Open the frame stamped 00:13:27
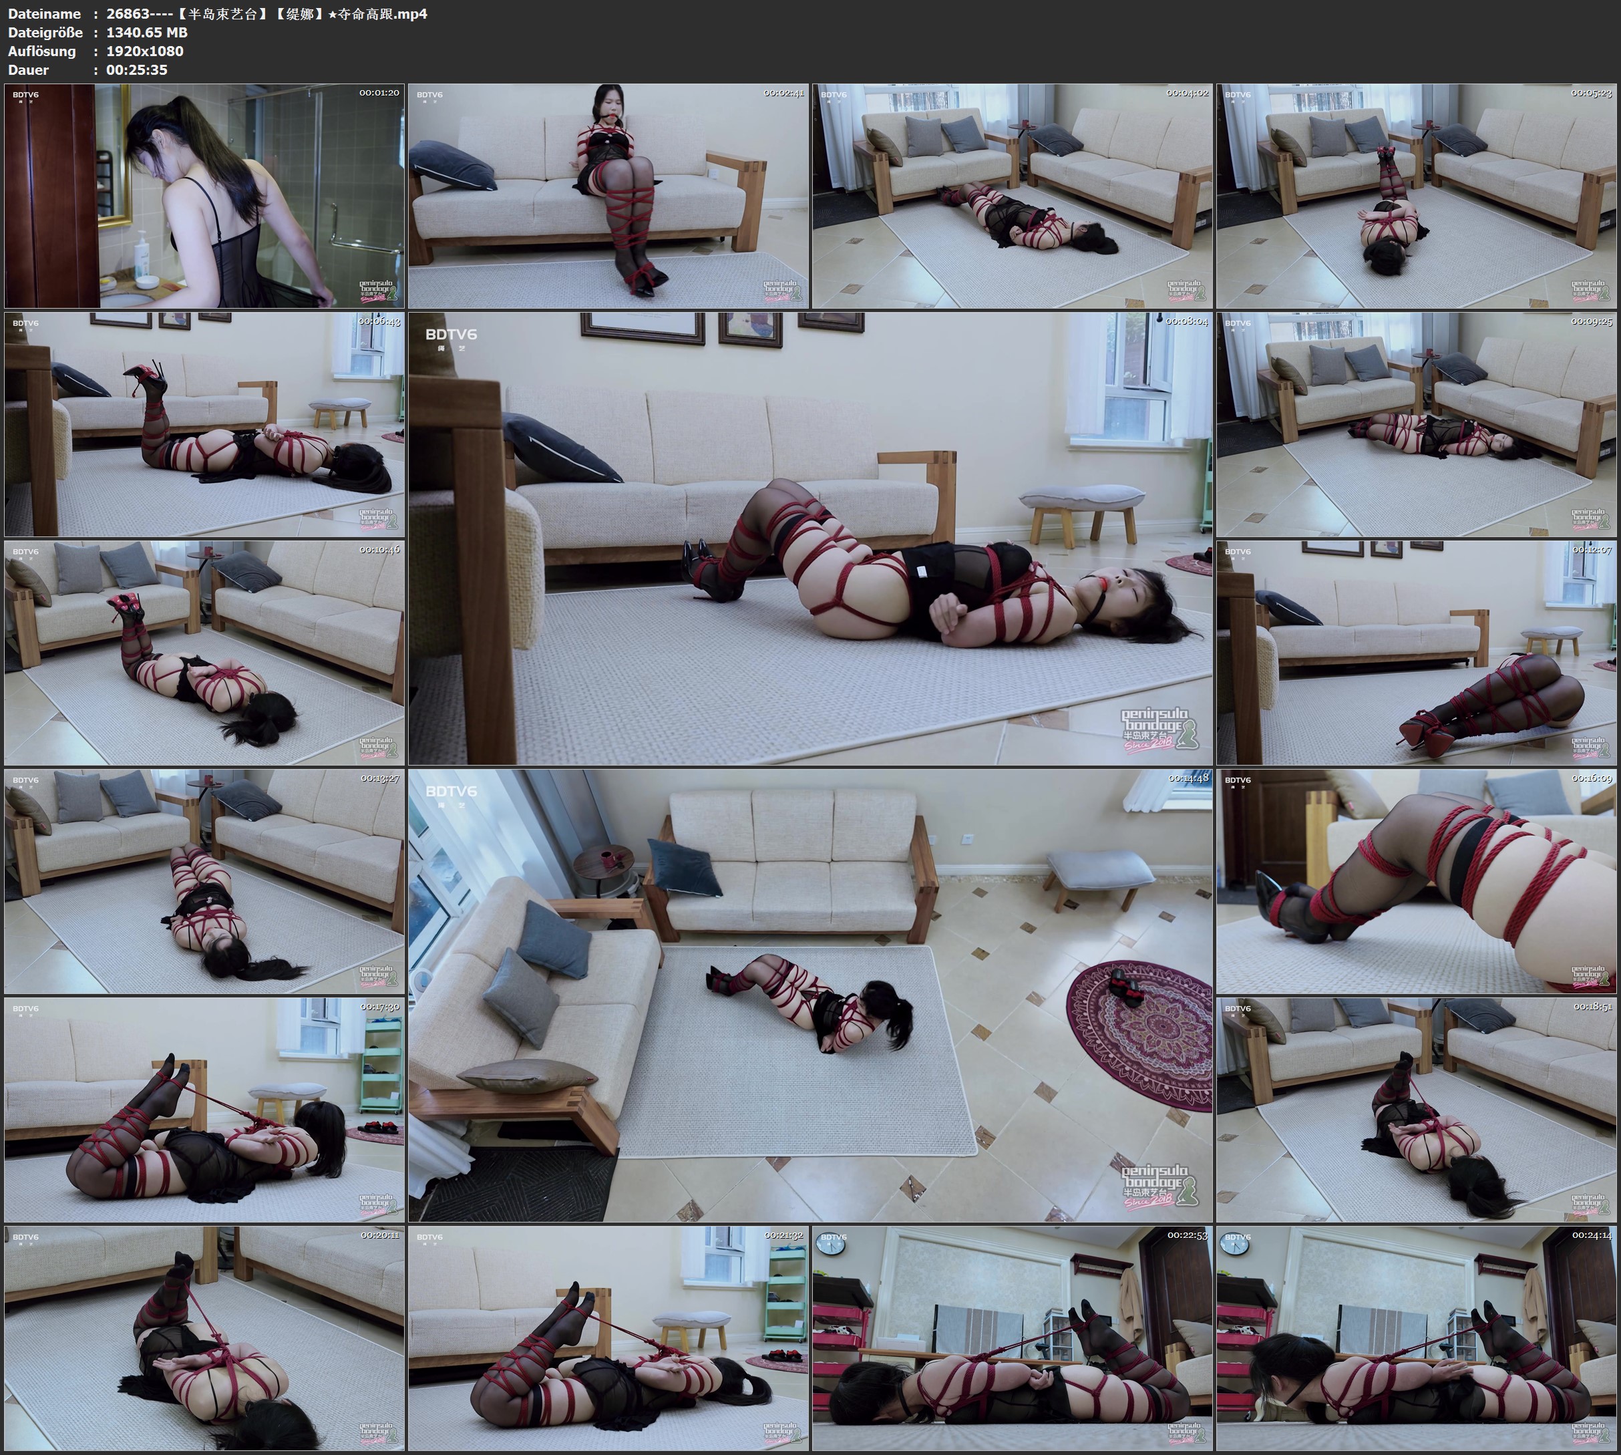Image resolution: width=1621 pixels, height=1455 pixels. pos(204,881)
